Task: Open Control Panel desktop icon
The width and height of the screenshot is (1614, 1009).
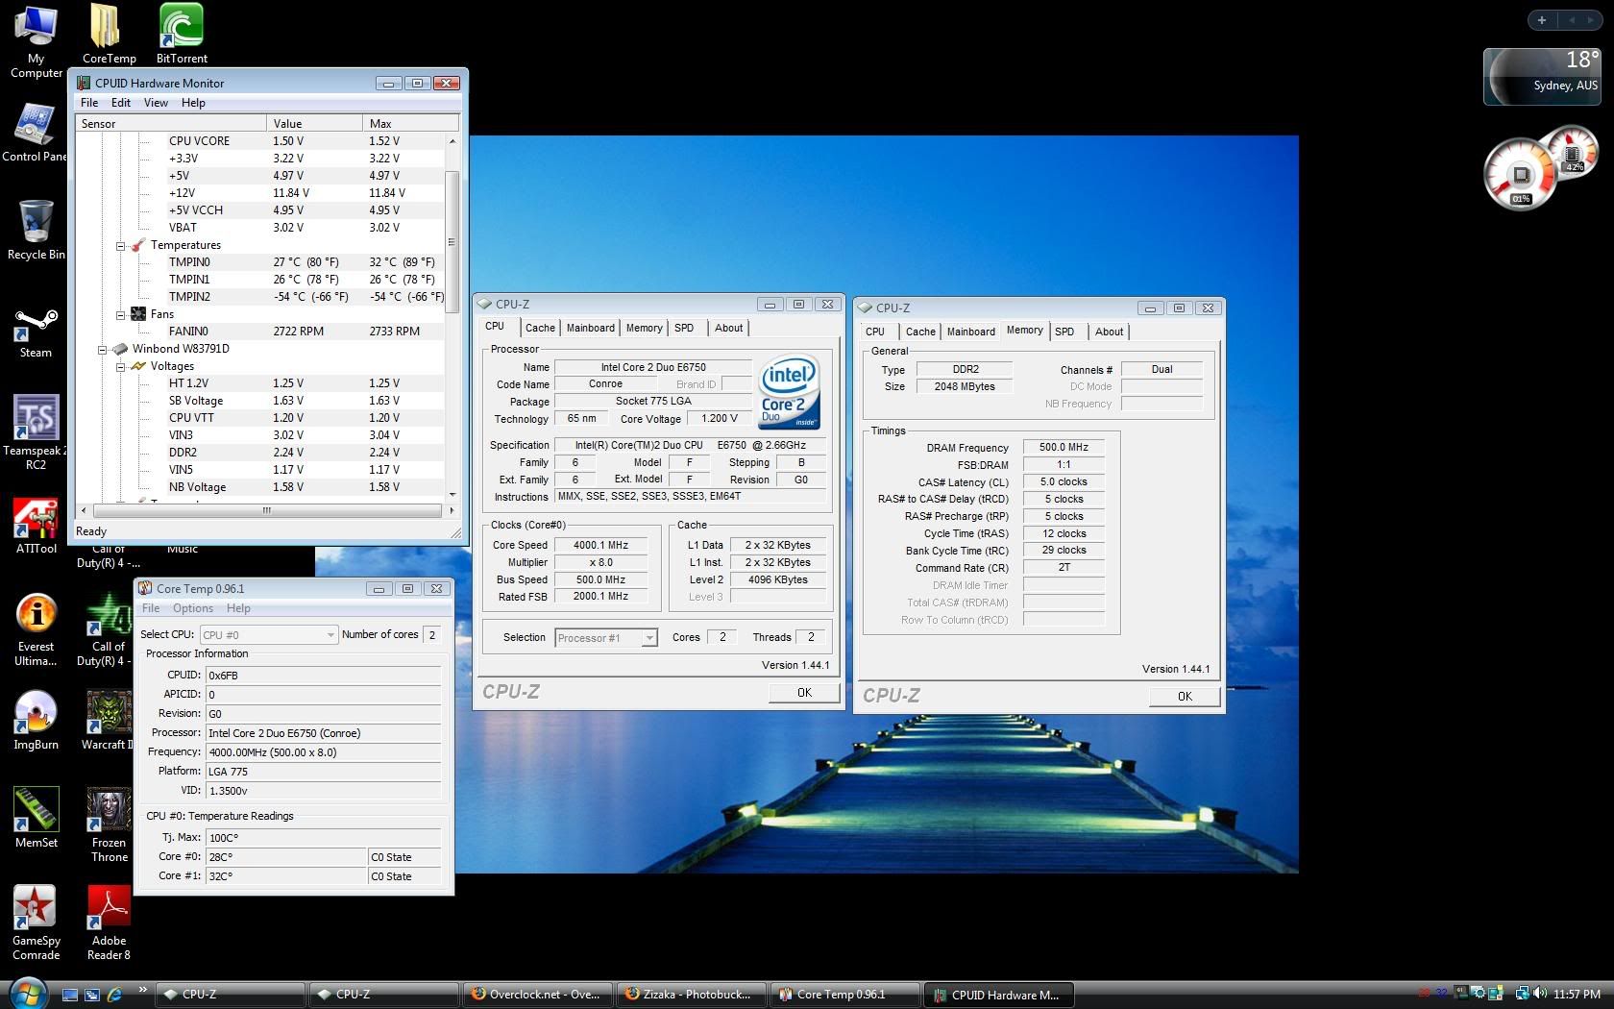Action: point(35,133)
